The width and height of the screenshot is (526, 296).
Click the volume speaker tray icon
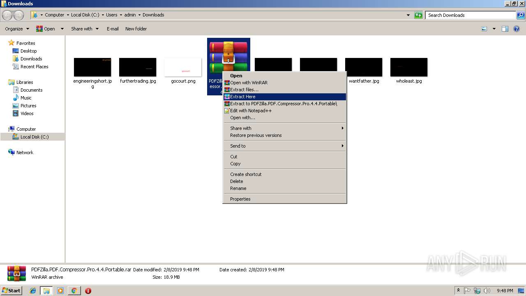click(x=487, y=291)
